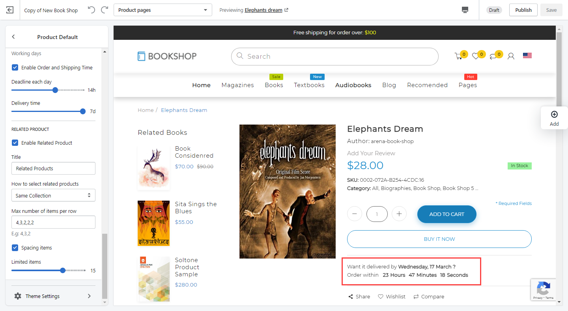Click the Theme Settings gear icon
Viewport: 568px width, 311px height.
coord(18,296)
